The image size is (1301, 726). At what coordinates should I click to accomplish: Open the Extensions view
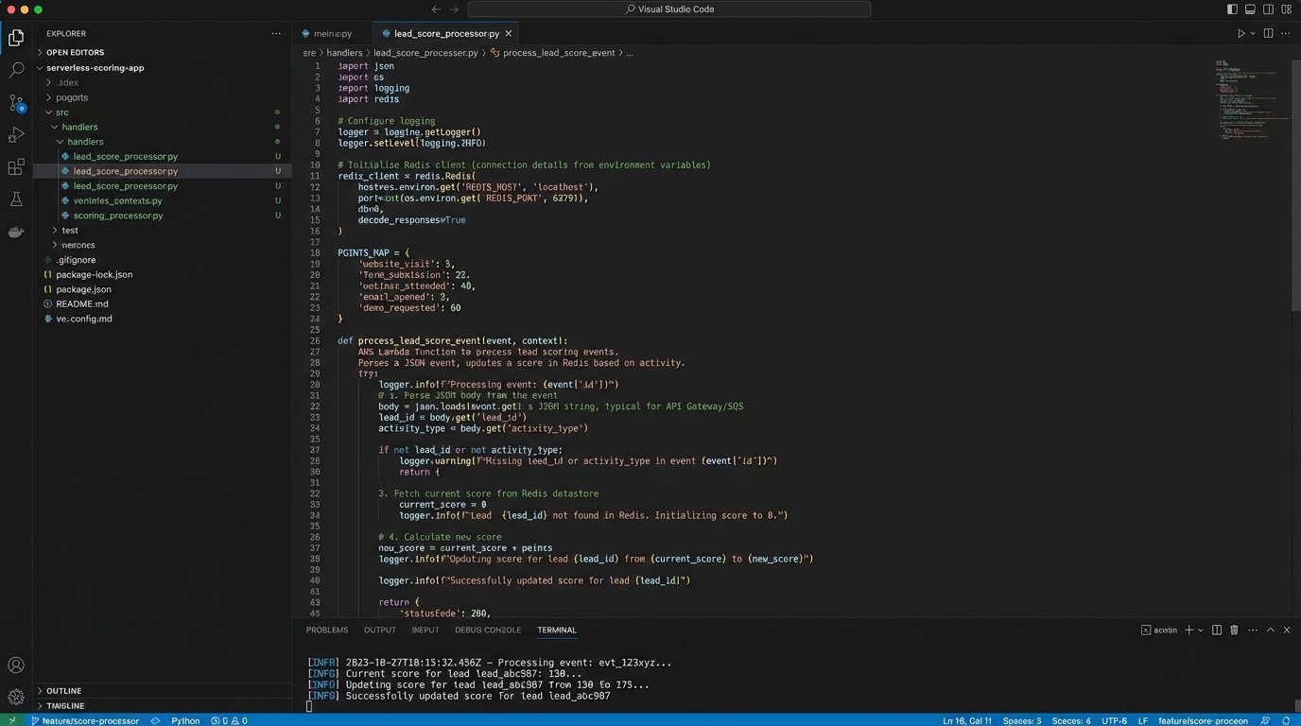click(x=16, y=167)
